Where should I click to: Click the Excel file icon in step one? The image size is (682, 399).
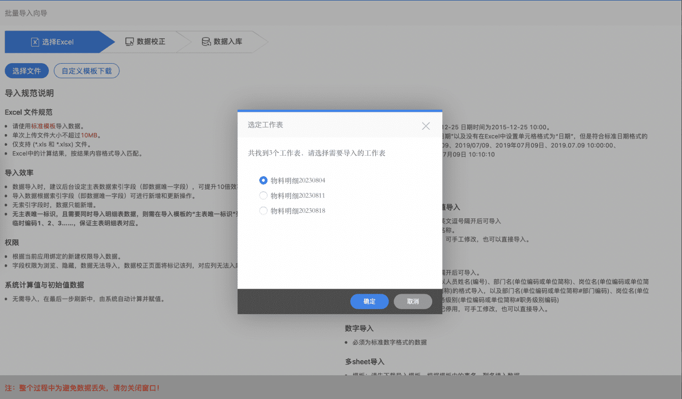[34, 42]
